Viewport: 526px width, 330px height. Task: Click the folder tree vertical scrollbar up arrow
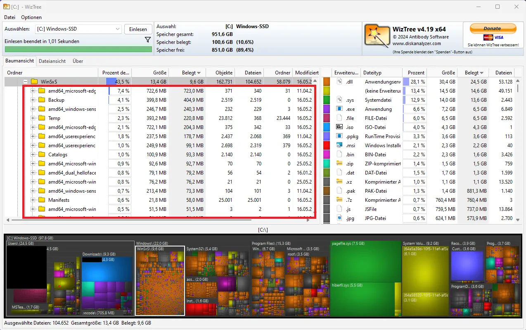pyautogui.click(x=315, y=81)
